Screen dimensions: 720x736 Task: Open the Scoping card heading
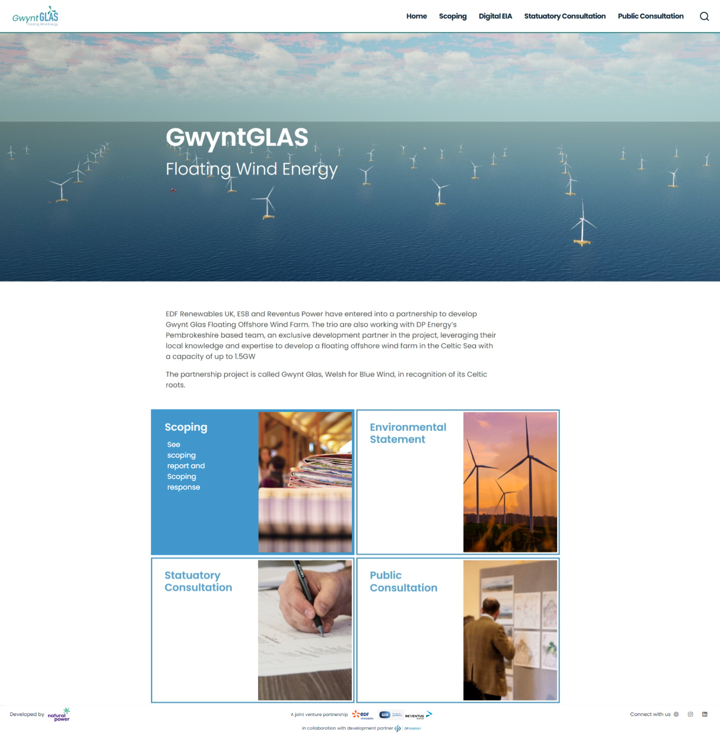(x=186, y=427)
